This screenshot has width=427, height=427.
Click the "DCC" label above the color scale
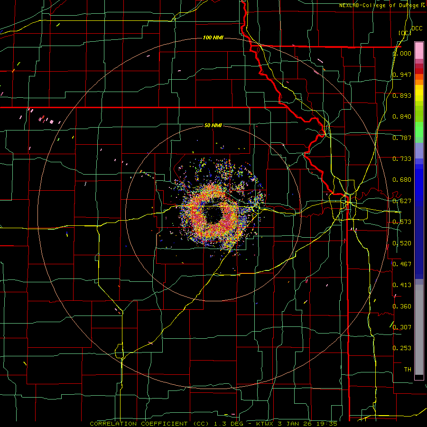(x=417, y=28)
